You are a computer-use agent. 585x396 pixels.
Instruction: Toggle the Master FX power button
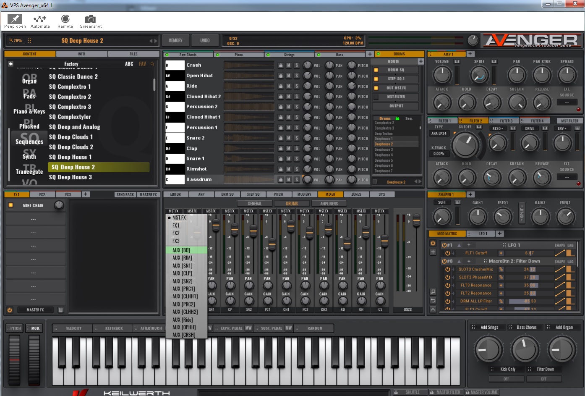[x=10, y=310]
